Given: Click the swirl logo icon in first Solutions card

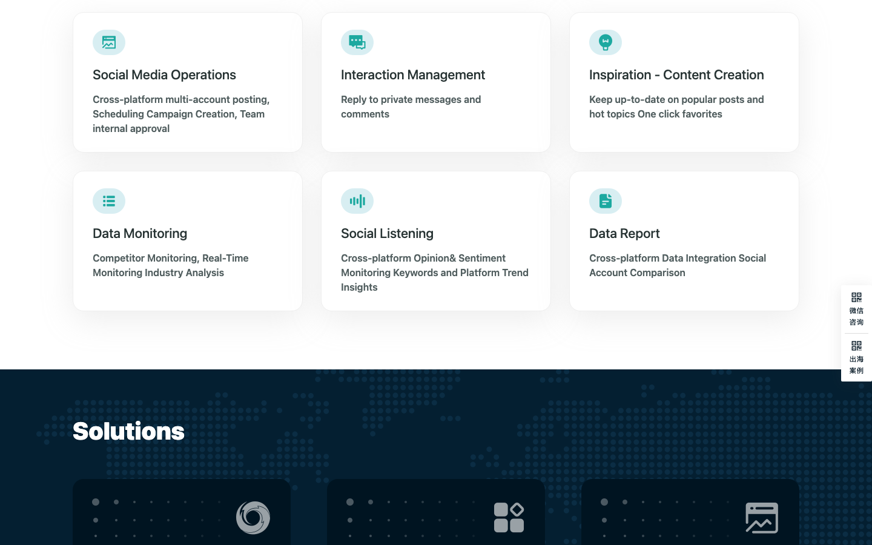Looking at the screenshot, I should point(253,518).
